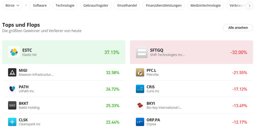Click the Orpea logo icon
Screen dimensions: 255x131
point(140,122)
